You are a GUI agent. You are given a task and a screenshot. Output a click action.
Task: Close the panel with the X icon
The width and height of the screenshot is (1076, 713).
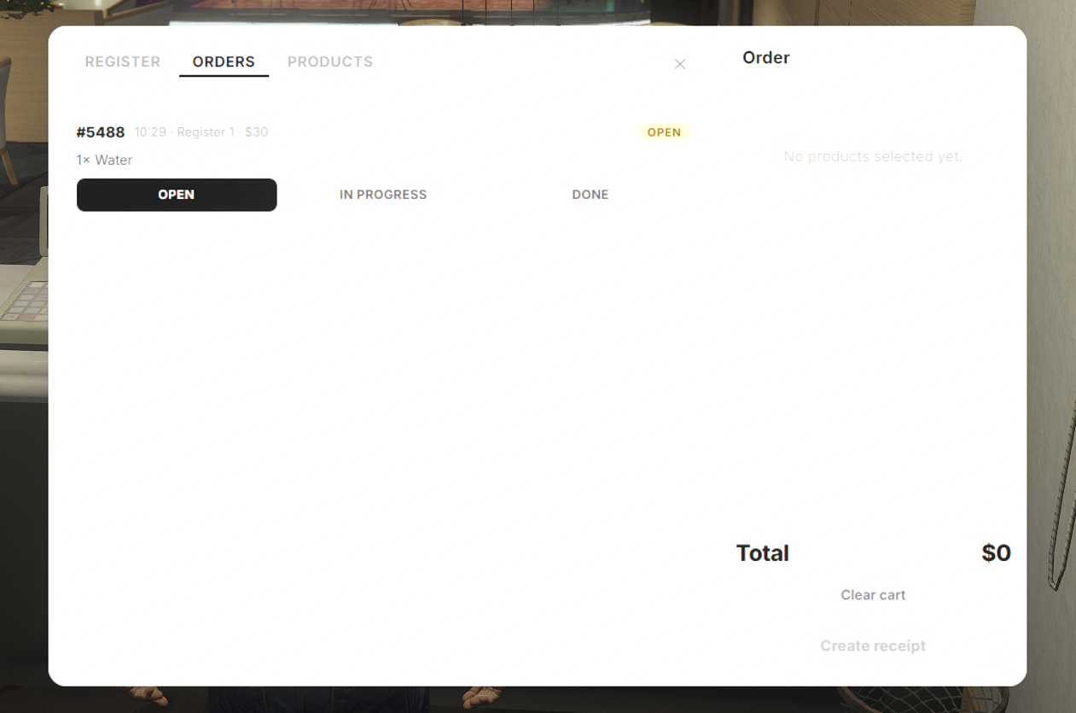tap(680, 64)
